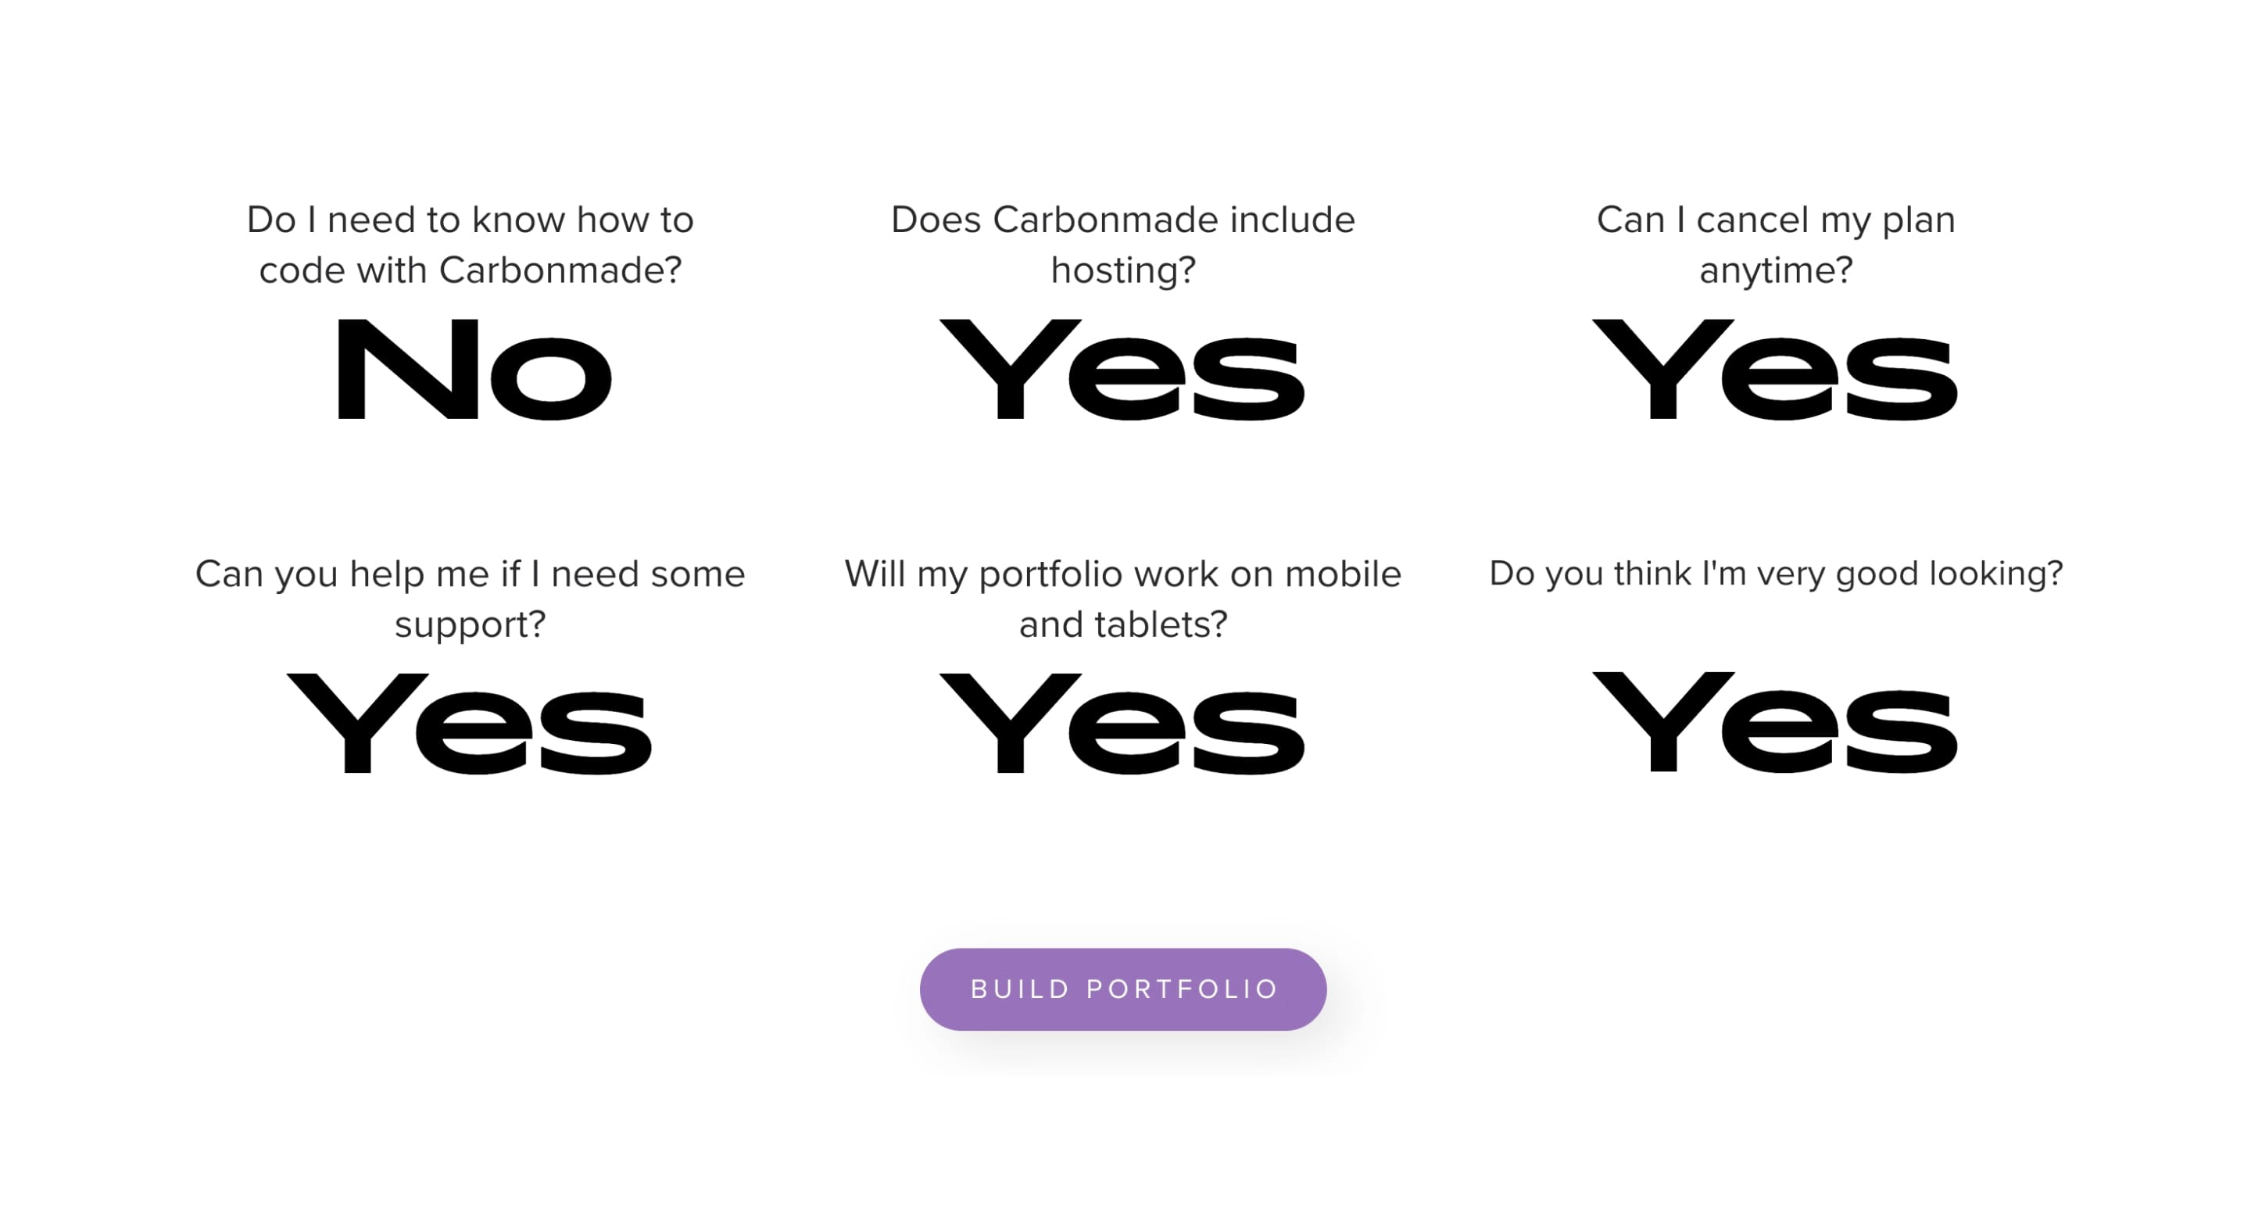Click the 'very good looking' question text
2251x1216 pixels.
coord(1776,574)
